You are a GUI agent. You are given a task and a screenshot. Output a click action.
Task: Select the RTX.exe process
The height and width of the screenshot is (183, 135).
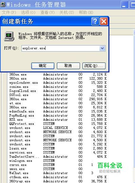tap(16, 119)
